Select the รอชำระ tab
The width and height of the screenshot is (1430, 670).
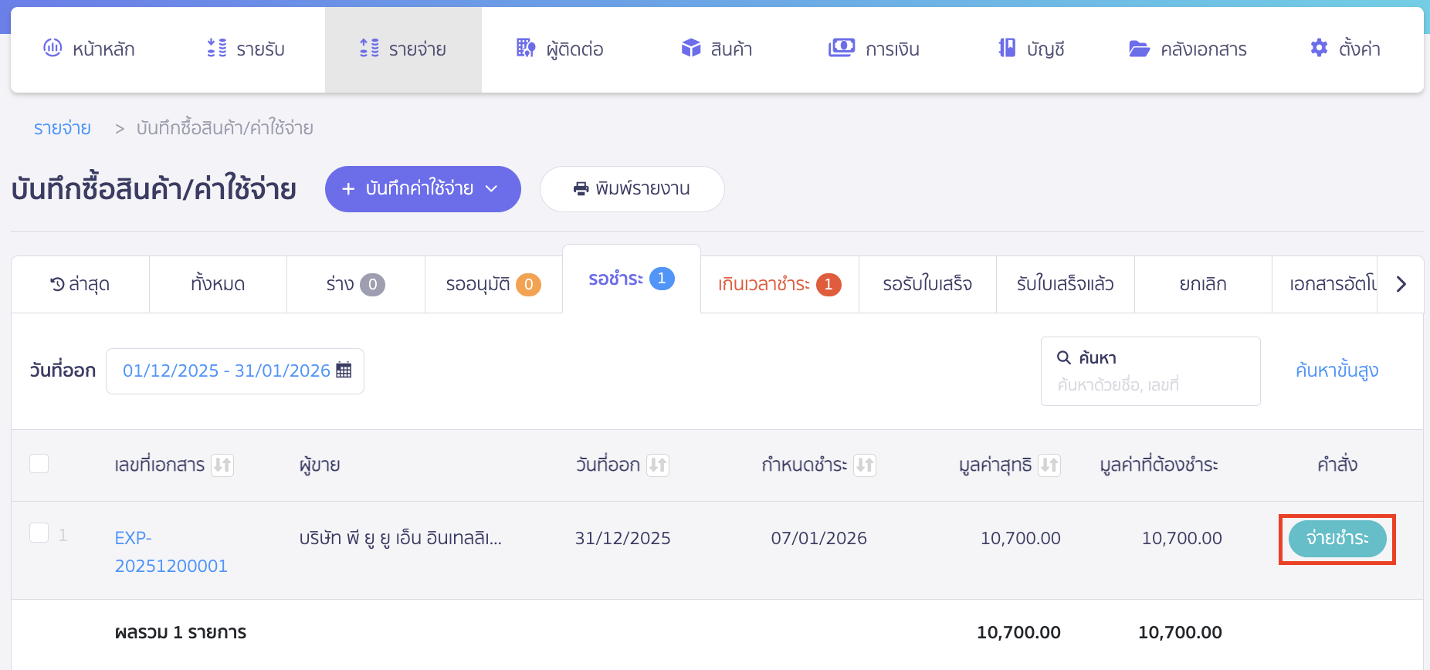pos(632,279)
